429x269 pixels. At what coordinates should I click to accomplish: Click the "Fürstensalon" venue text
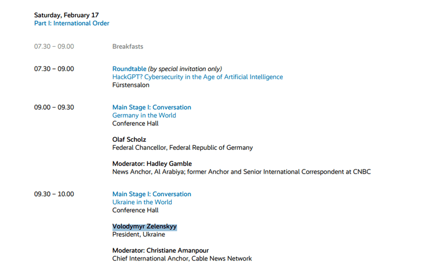pos(130,85)
